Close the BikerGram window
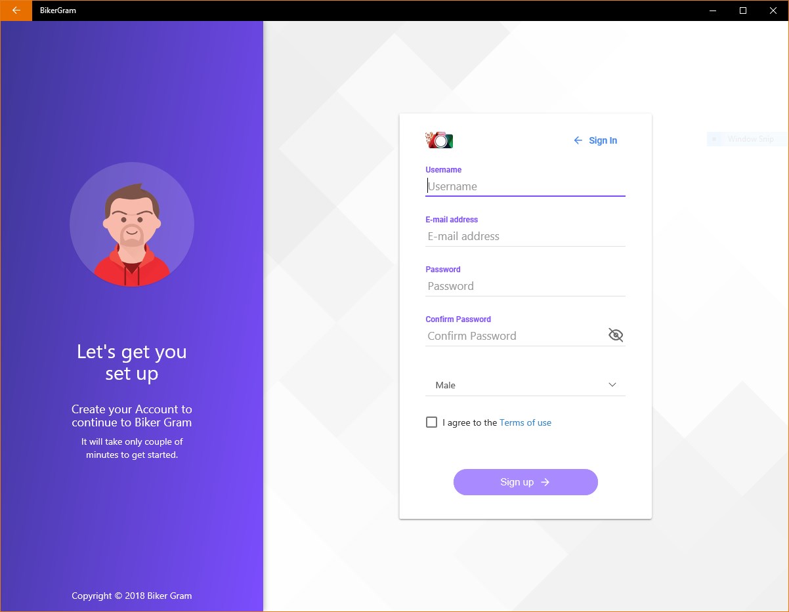This screenshot has height=612, width=789. [773, 10]
